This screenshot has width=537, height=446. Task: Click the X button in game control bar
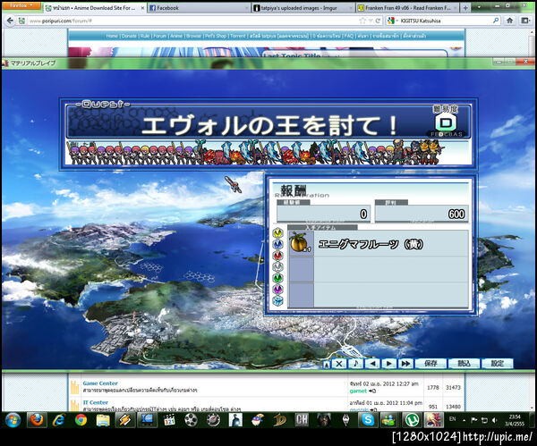tap(339, 364)
